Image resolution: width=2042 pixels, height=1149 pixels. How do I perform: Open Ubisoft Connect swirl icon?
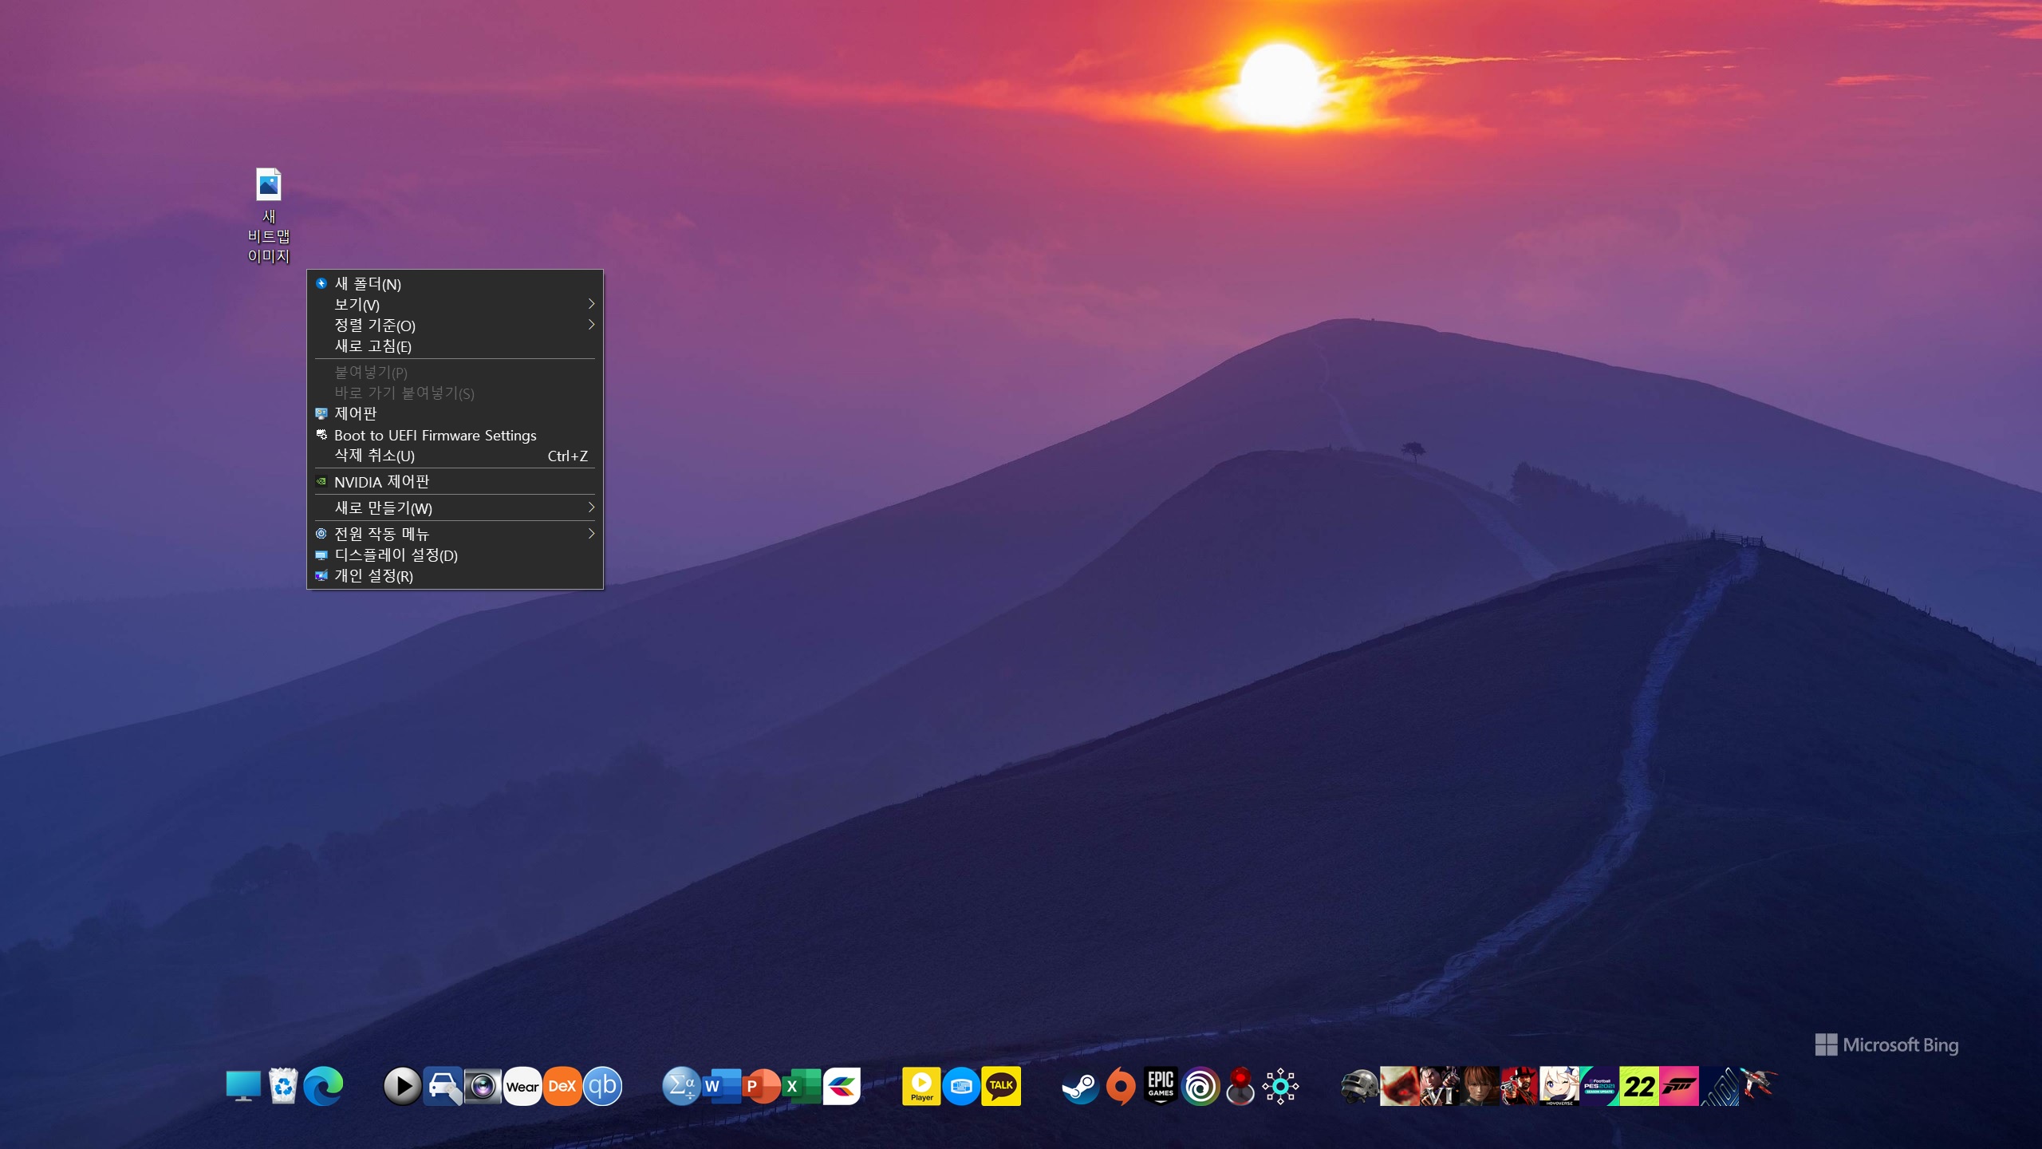[x=1200, y=1086]
